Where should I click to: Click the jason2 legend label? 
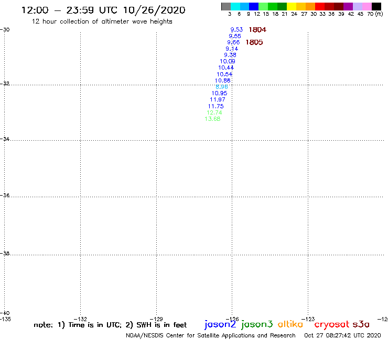click(x=220, y=324)
